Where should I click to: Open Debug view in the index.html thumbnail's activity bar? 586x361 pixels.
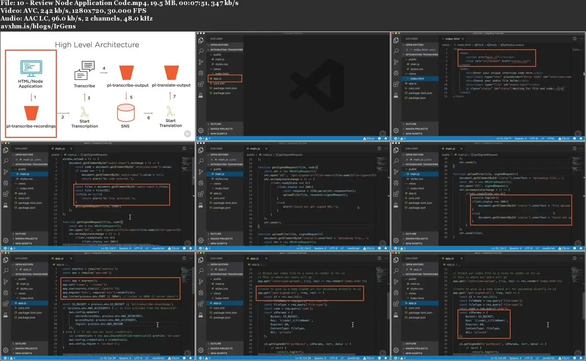click(x=396, y=73)
